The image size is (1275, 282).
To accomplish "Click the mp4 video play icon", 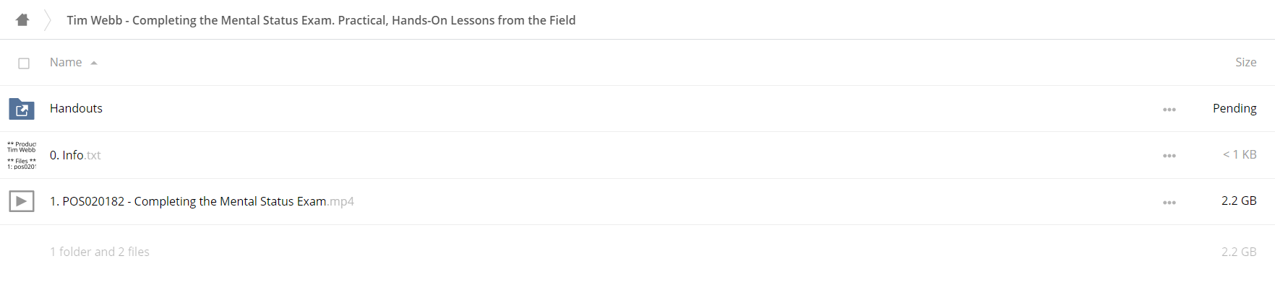I will pos(22,201).
